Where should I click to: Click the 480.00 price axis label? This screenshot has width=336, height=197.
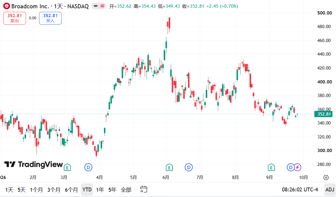point(324,27)
